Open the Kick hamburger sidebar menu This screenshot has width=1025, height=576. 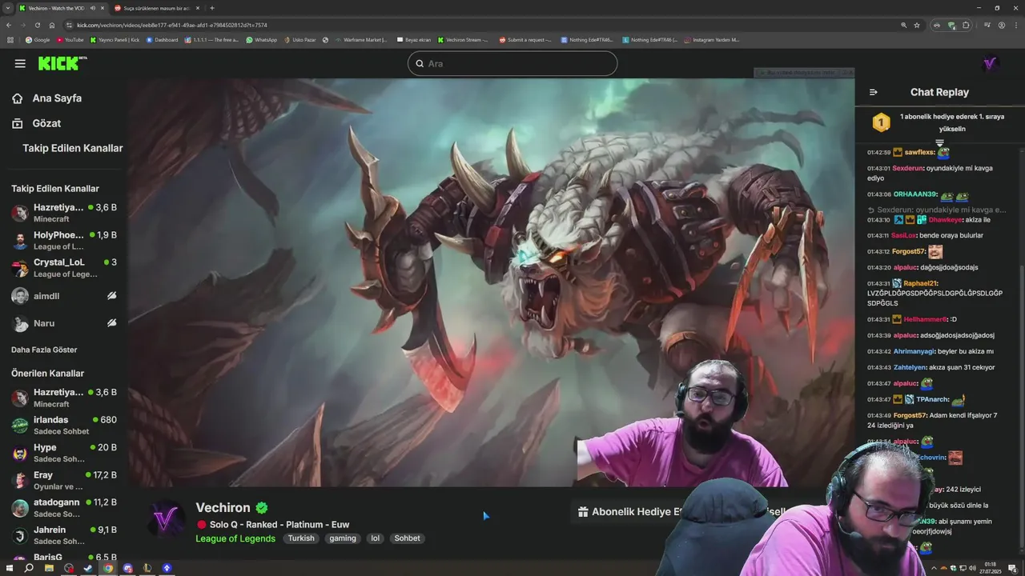[20, 63]
